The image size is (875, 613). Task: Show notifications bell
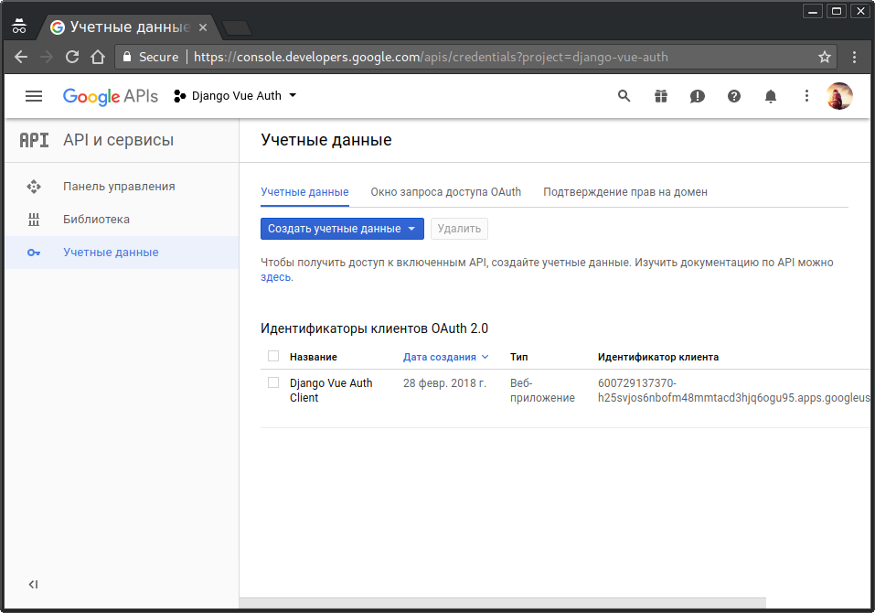point(771,96)
